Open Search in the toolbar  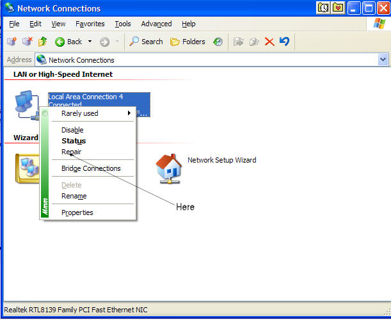click(x=146, y=42)
